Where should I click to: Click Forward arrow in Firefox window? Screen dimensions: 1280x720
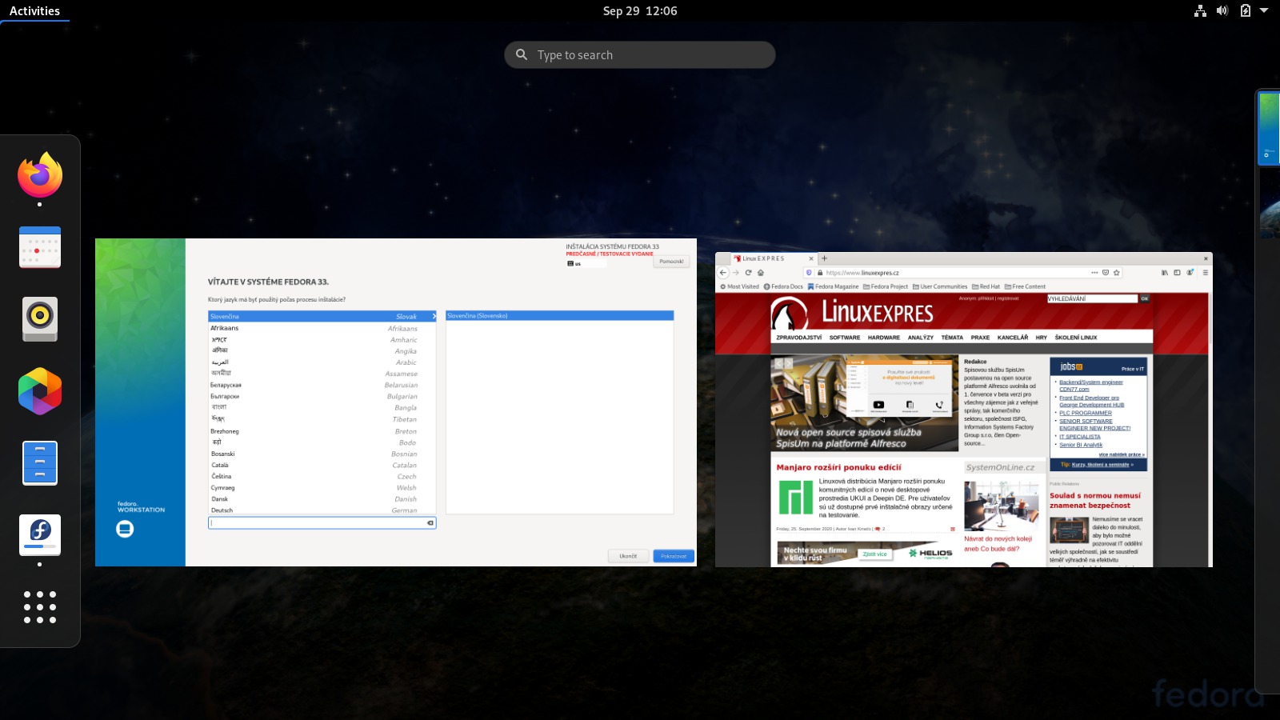(736, 273)
